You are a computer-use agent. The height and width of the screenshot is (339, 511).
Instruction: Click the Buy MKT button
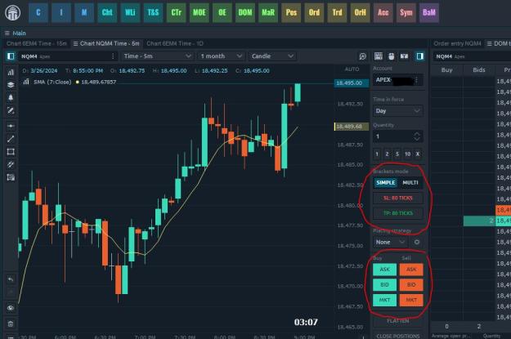point(384,301)
